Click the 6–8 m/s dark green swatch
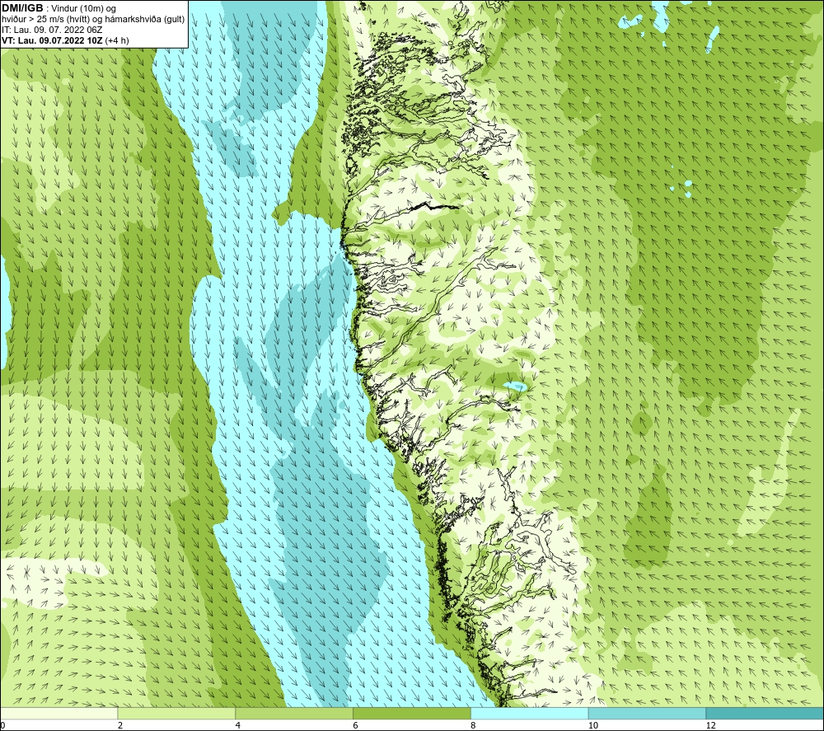This screenshot has height=731, width=824. (x=412, y=713)
